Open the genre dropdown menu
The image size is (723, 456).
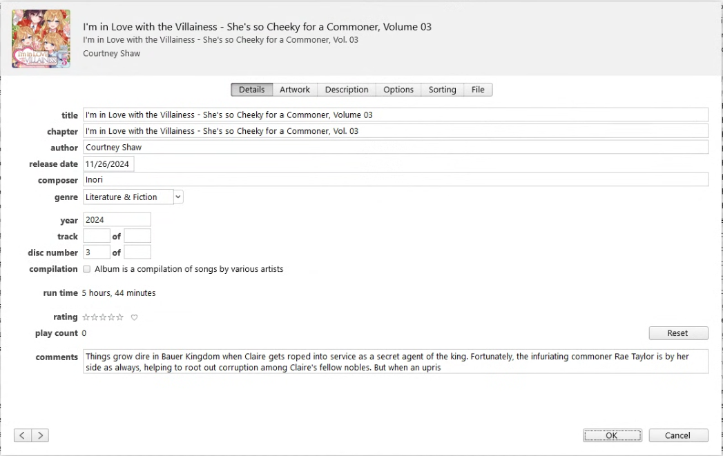pos(177,197)
